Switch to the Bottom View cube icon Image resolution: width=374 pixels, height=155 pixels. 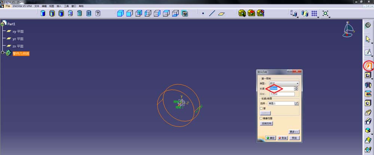(x=175, y=13)
